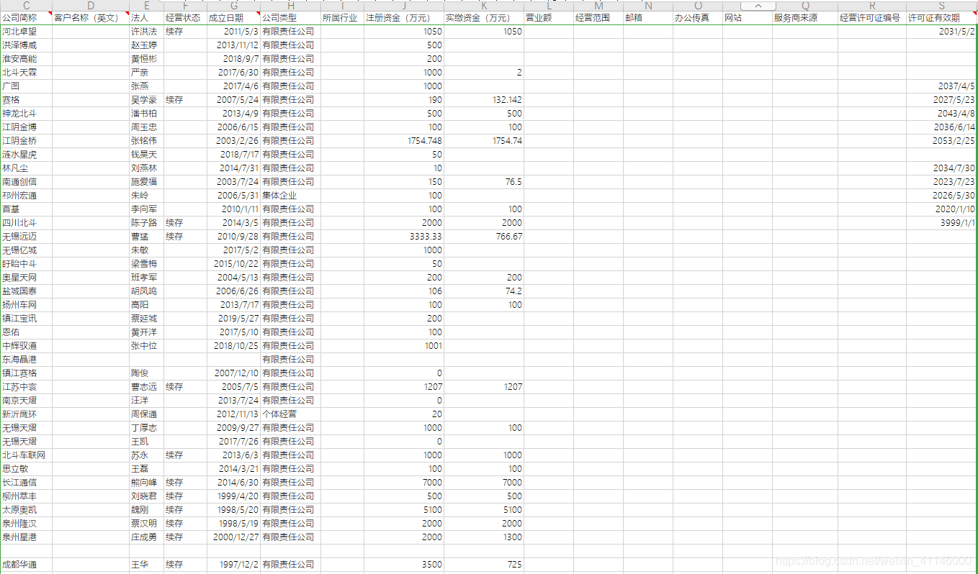The height and width of the screenshot is (574, 978).
Task: Click the 所属行业 header cell
Action: coord(341,17)
